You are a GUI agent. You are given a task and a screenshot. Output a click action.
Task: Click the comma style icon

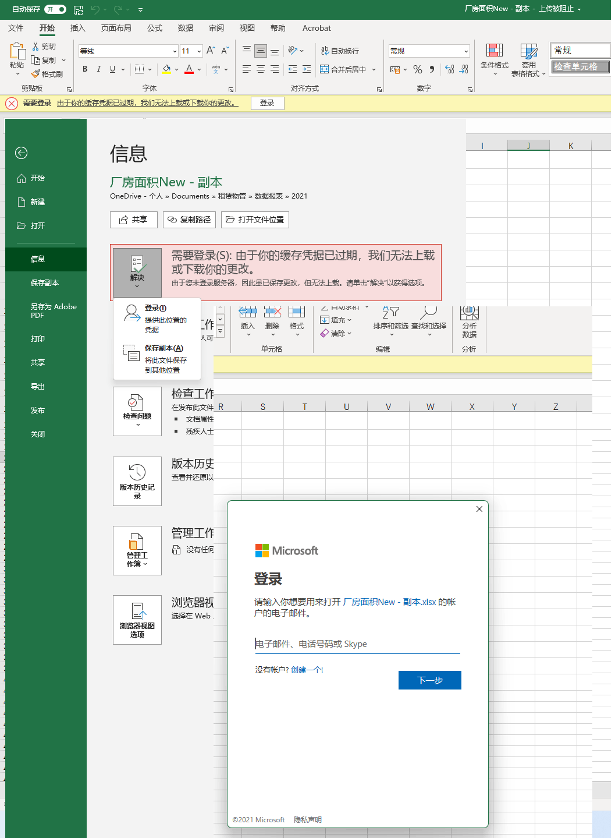point(432,69)
